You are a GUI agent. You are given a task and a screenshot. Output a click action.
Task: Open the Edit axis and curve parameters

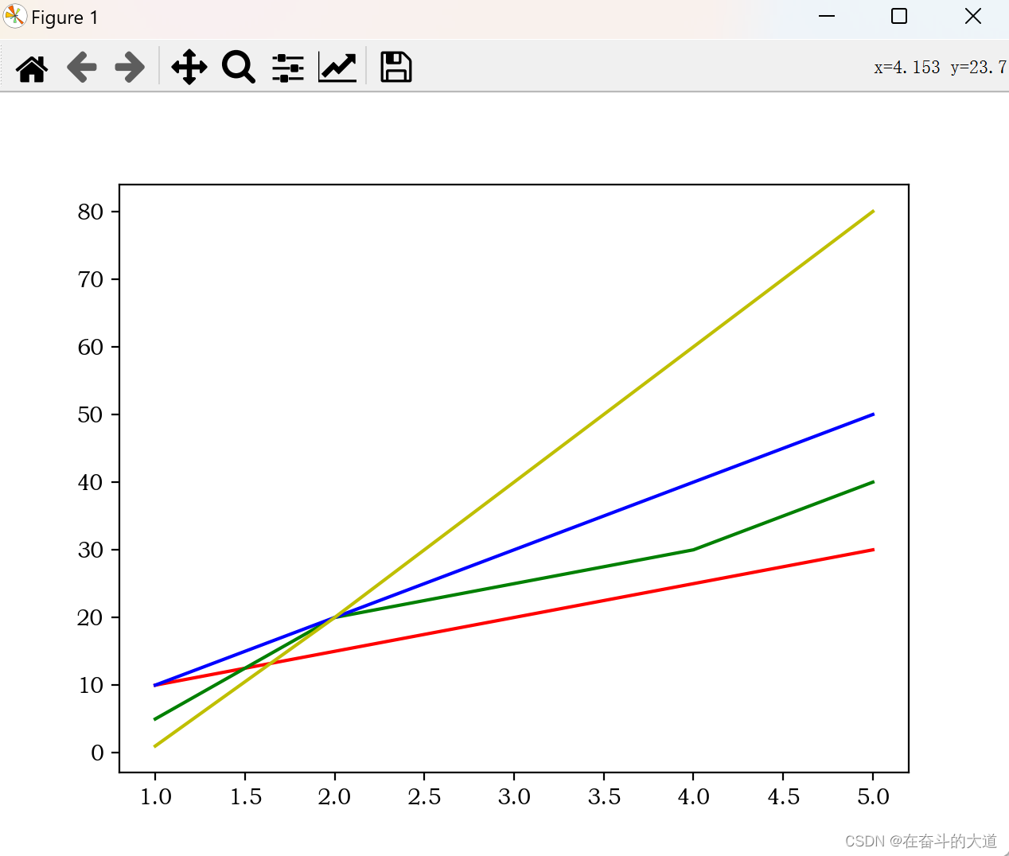337,67
